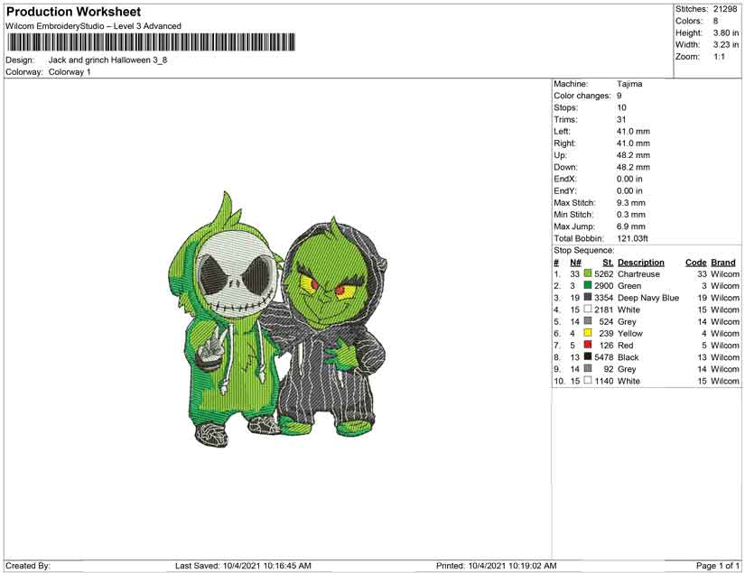Click the 'St.' column header
Viewport: 745px width, 573px height.
point(608,263)
